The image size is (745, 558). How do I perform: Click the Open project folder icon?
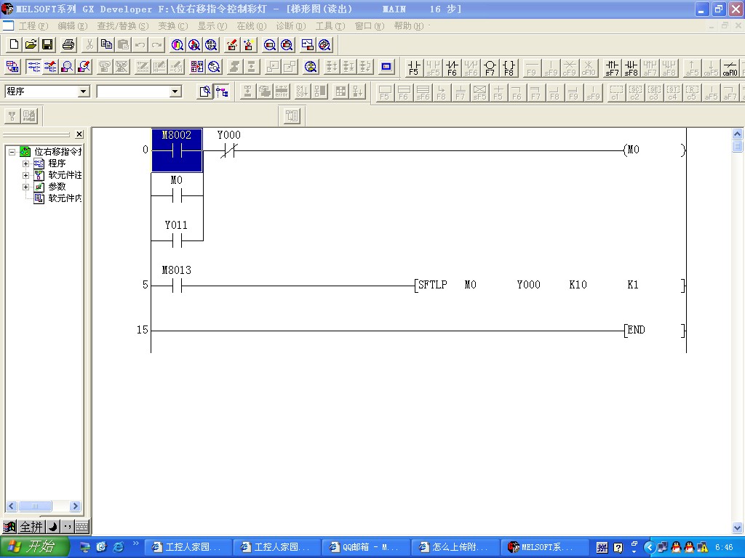point(31,45)
